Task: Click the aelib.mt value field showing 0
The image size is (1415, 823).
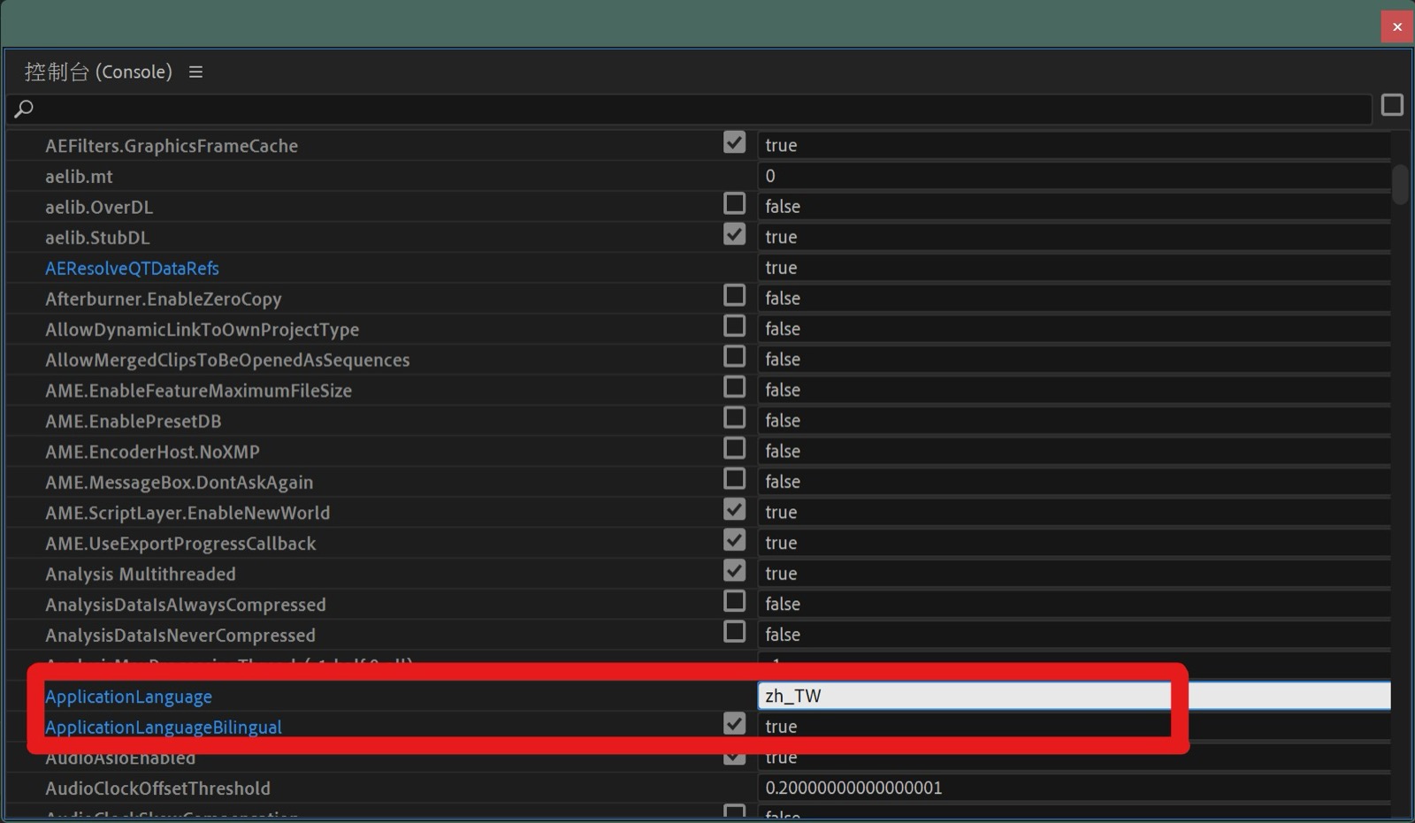Action: point(1074,176)
